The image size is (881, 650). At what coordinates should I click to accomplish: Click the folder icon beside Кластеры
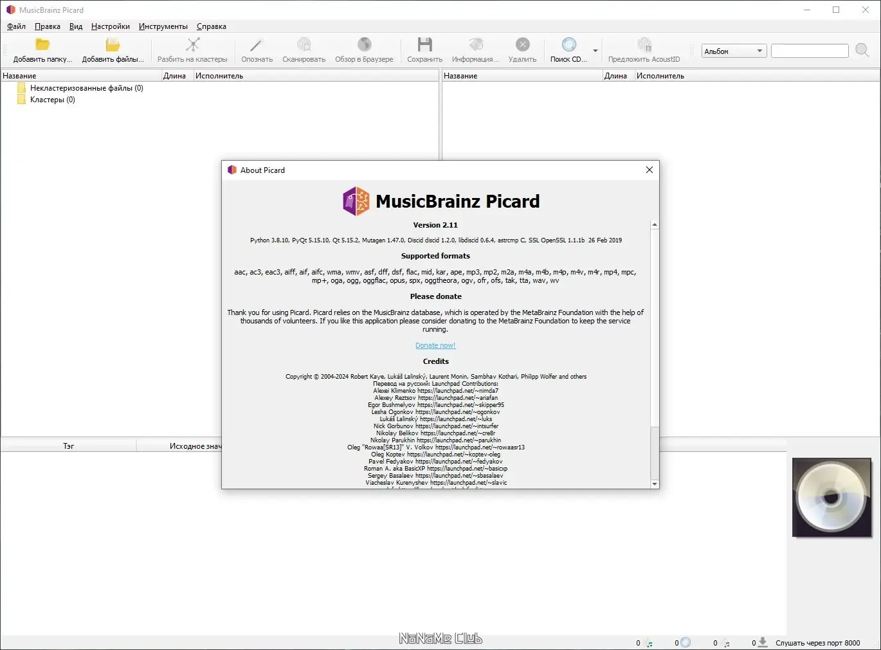pos(22,100)
